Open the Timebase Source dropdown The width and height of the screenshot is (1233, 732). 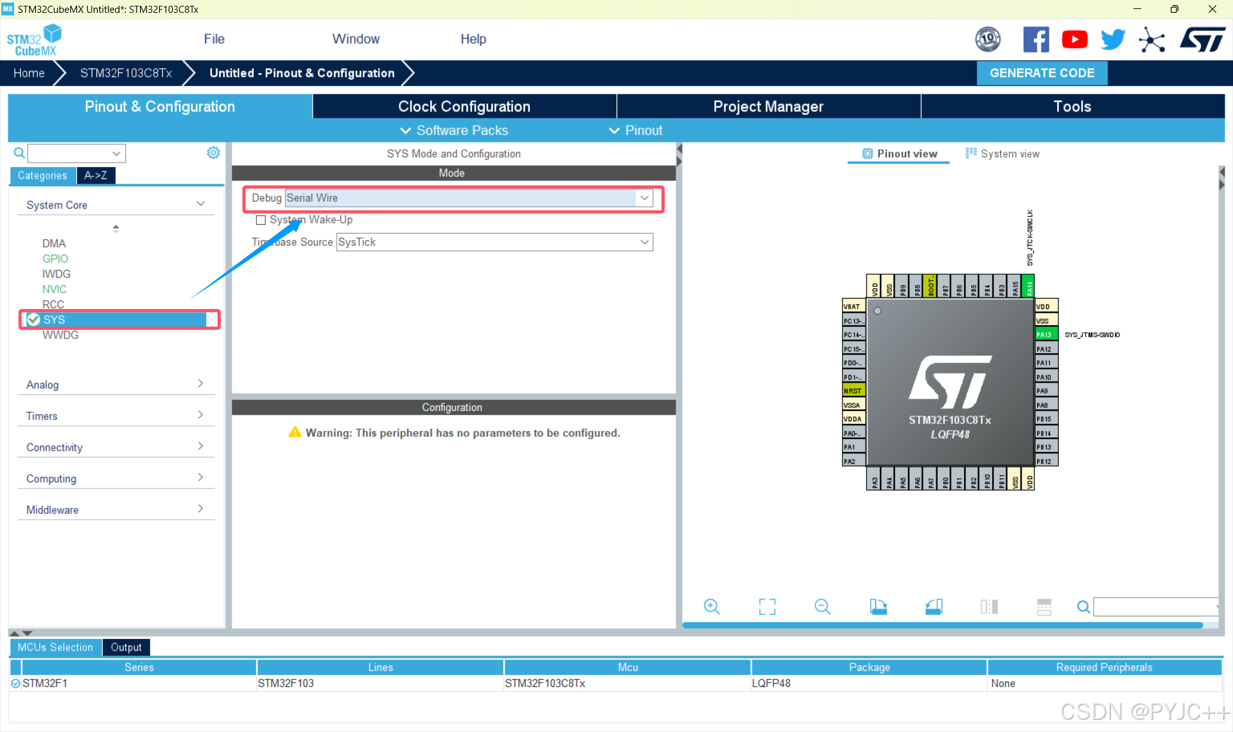click(644, 242)
